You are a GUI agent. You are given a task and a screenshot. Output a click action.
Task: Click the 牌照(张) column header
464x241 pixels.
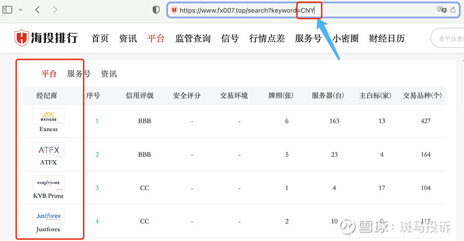(x=281, y=95)
